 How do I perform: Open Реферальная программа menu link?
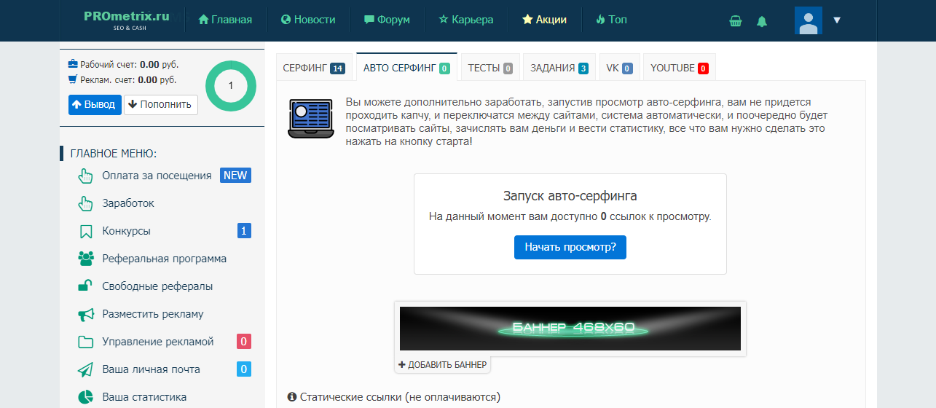(x=165, y=259)
